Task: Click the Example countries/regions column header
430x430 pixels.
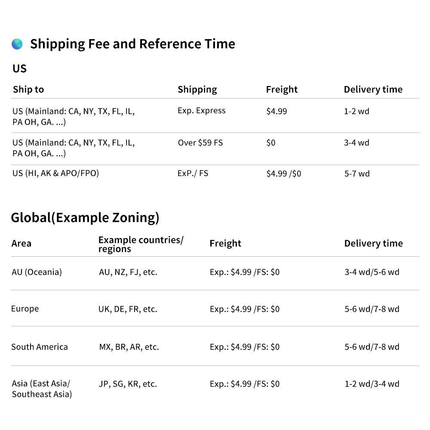Action: (141, 244)
